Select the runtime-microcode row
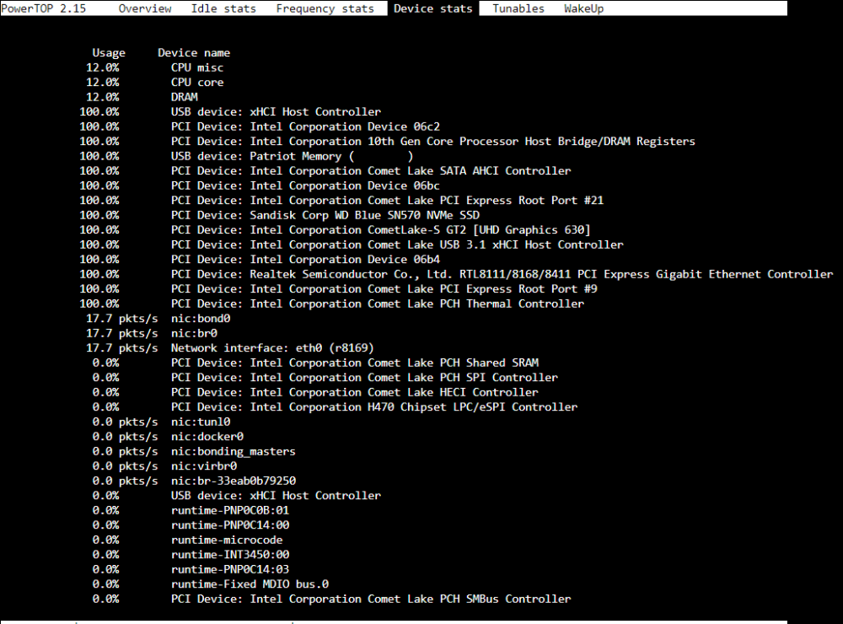 (188, 540)
